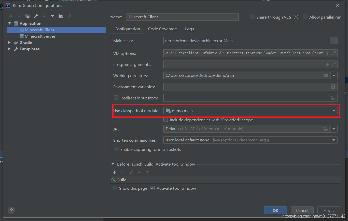Click into the Main class field
Screen dimensions: 348x221
click(245, 41)
